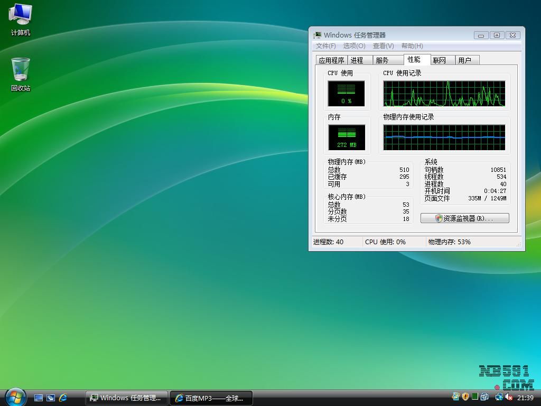Open the network tray icon
The height and width of the screenshot is (406, 541).
(499, 397)
